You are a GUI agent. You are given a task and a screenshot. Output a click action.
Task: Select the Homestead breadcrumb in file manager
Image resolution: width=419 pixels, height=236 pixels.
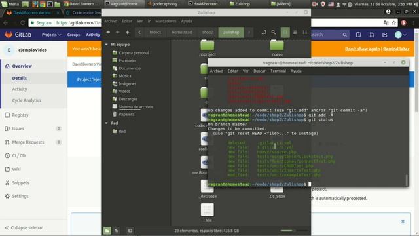182,32
